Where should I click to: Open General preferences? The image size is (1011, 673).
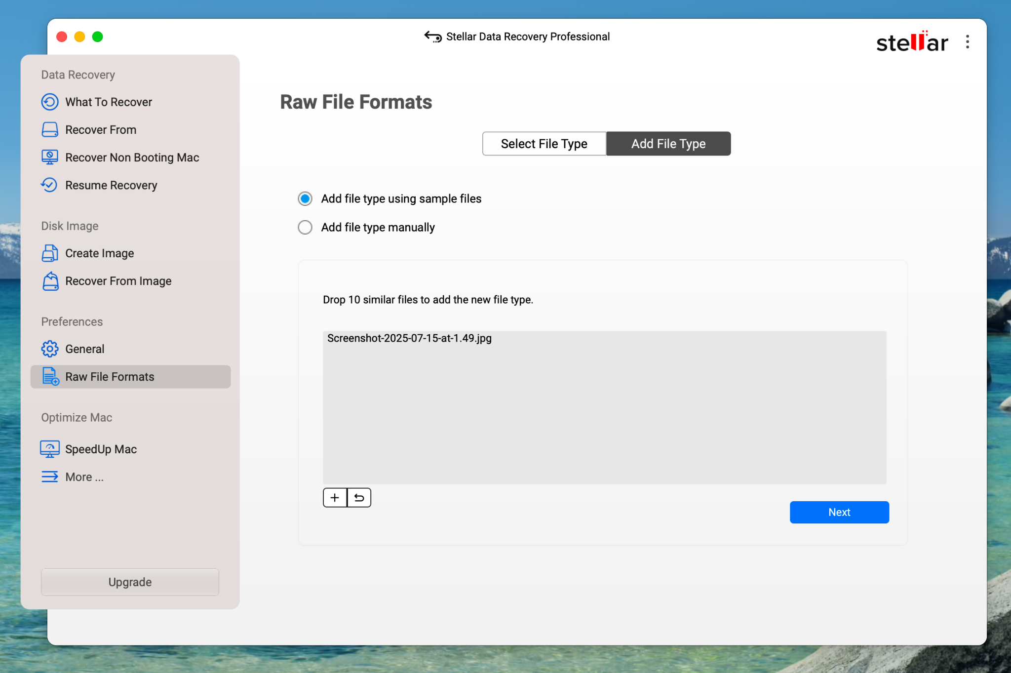point(85,349)
